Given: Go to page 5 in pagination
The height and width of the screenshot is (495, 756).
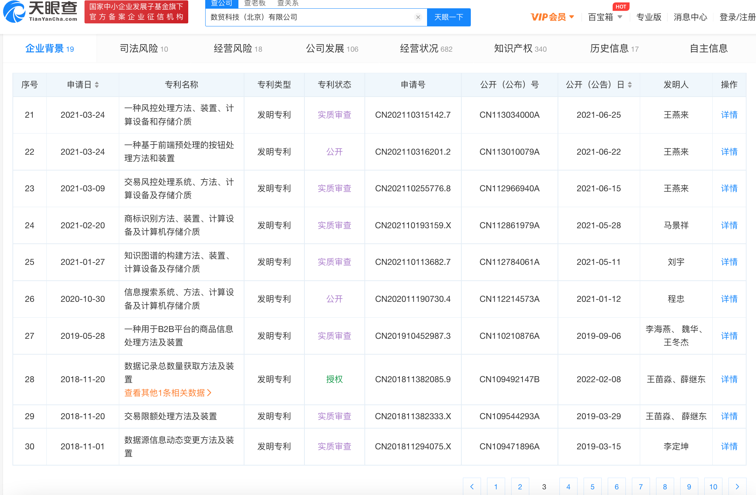Looking at the screenshot, I should pos(592,486).
